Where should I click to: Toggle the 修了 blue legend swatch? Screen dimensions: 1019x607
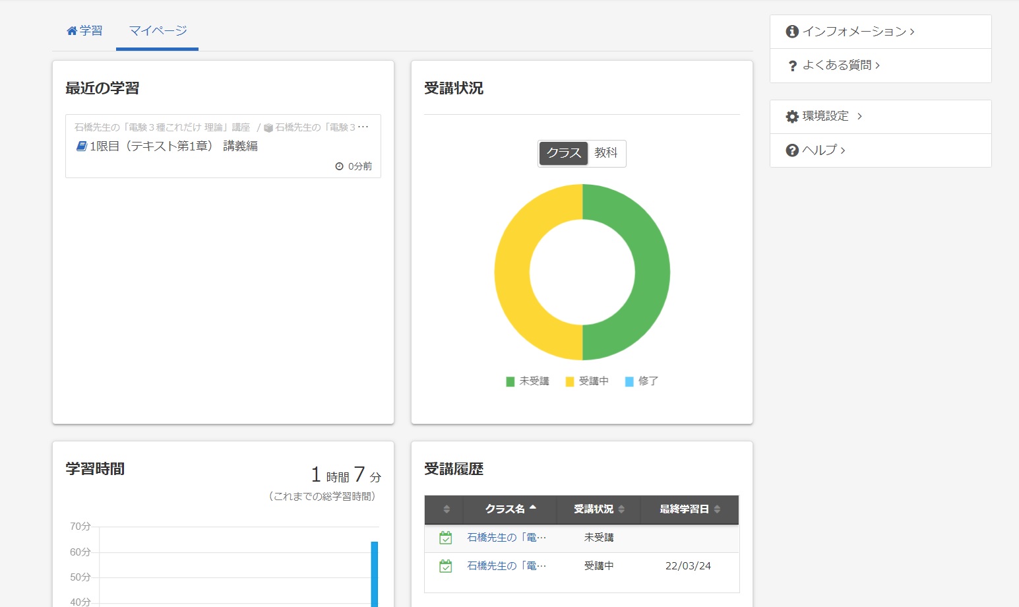(629, 381)
